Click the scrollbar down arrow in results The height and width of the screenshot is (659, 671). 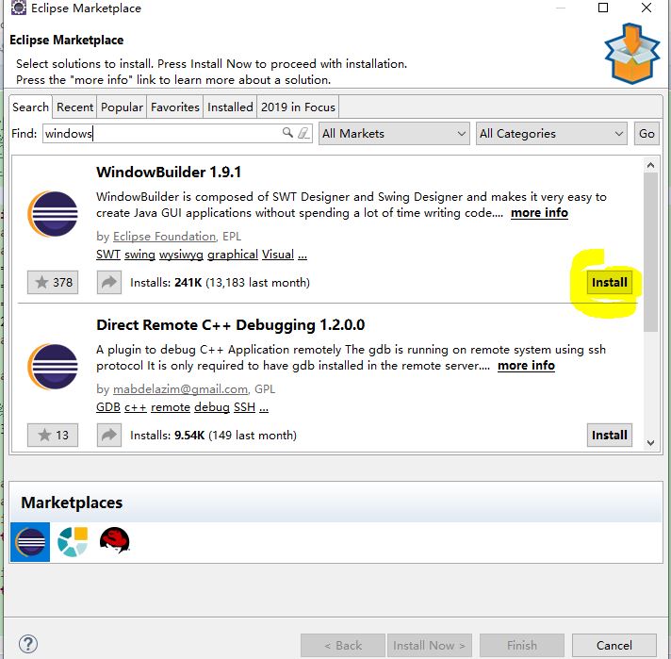[x=650, y=443]
